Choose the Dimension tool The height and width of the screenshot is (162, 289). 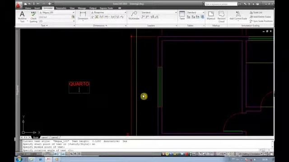pos(83,16)
